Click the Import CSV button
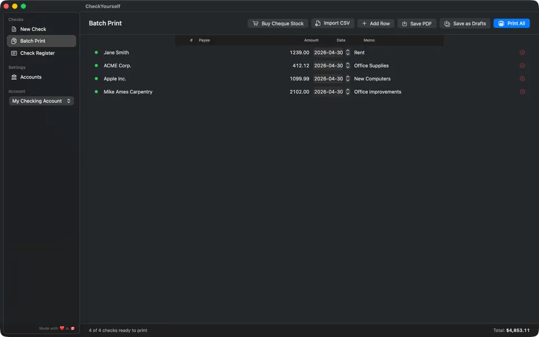 click(x=333, y=23)
